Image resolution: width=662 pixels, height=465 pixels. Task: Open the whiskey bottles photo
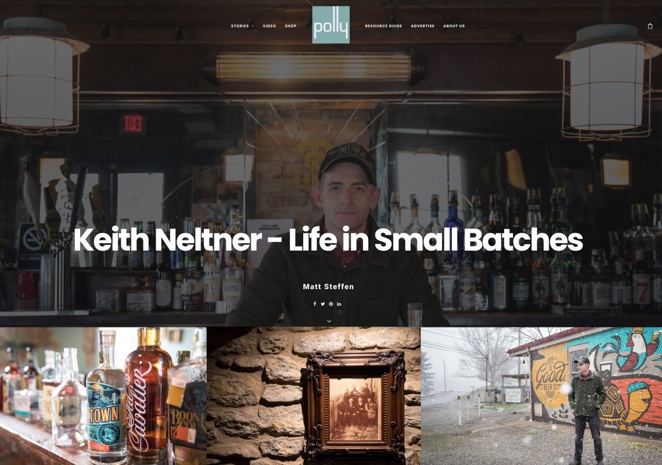pyautogui.click(x=103, y=396)
